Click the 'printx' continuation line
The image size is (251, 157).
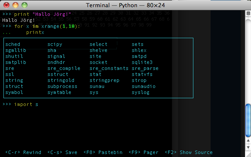point(23,33)
